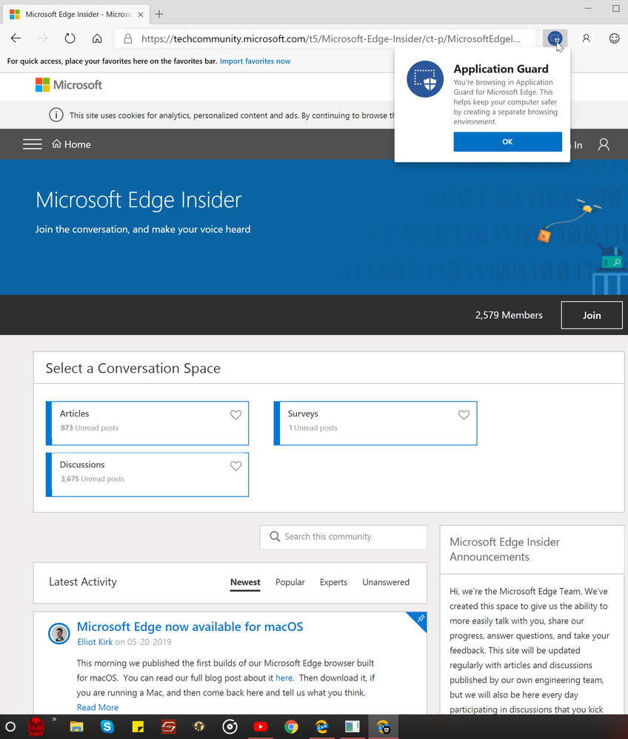
Task: Click the Refresh page icon
Action: point(70,38)
